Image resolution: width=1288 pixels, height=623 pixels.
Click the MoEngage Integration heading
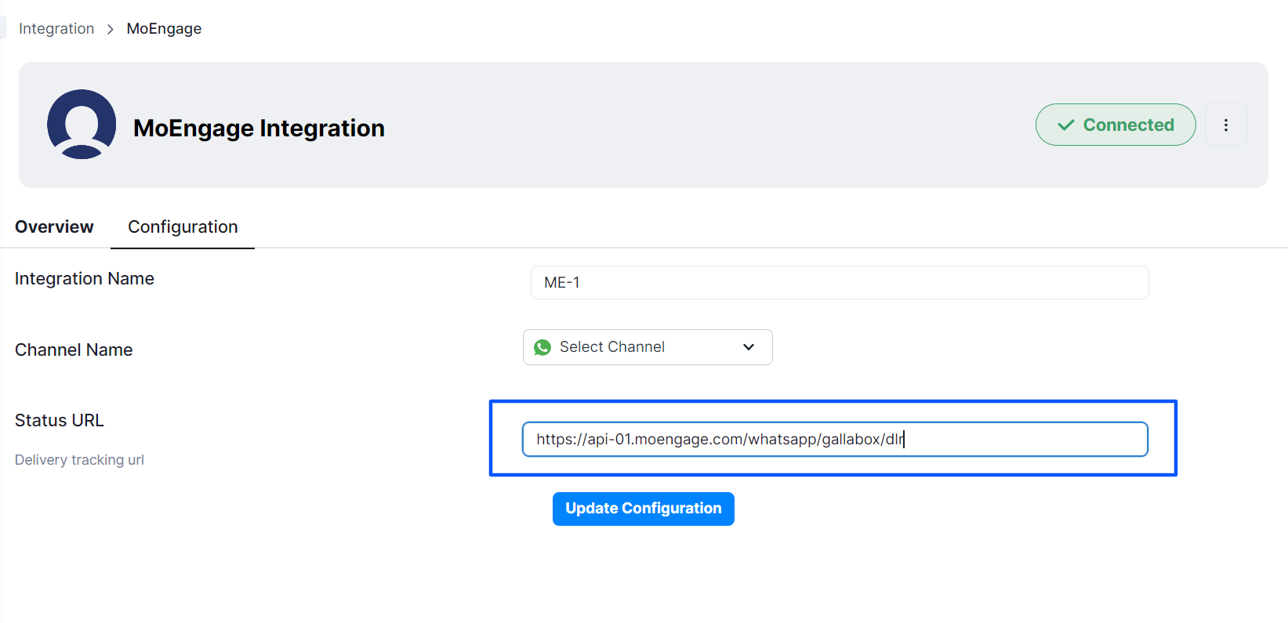point(259,128)
